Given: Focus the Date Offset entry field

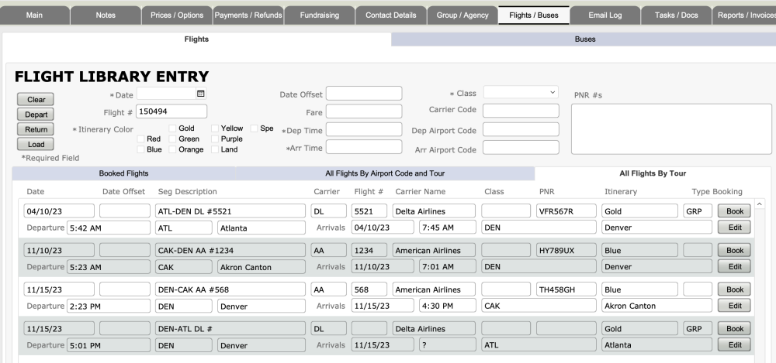Looking at the screenshot, I should point(364,94).
